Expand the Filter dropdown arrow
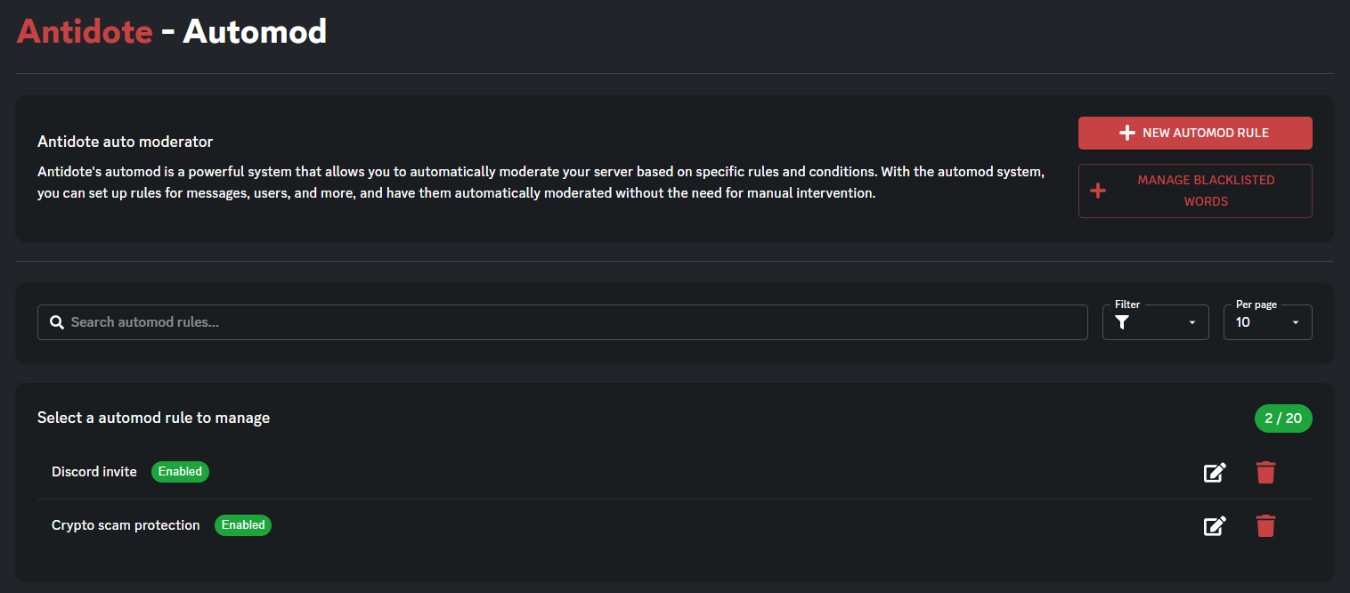Screen dimensions: 1350x593 pos(1192,322)
